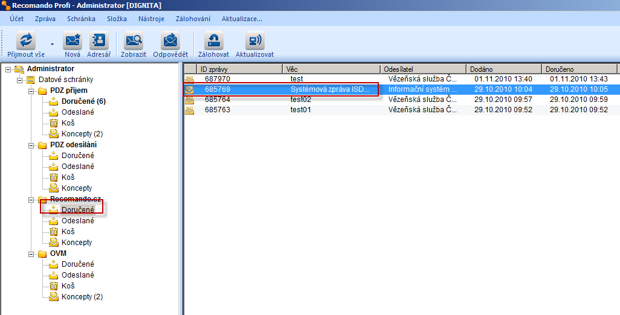620x315 pixels.
Task: Open the Aktualizace... menu
Action: (242, 19)
